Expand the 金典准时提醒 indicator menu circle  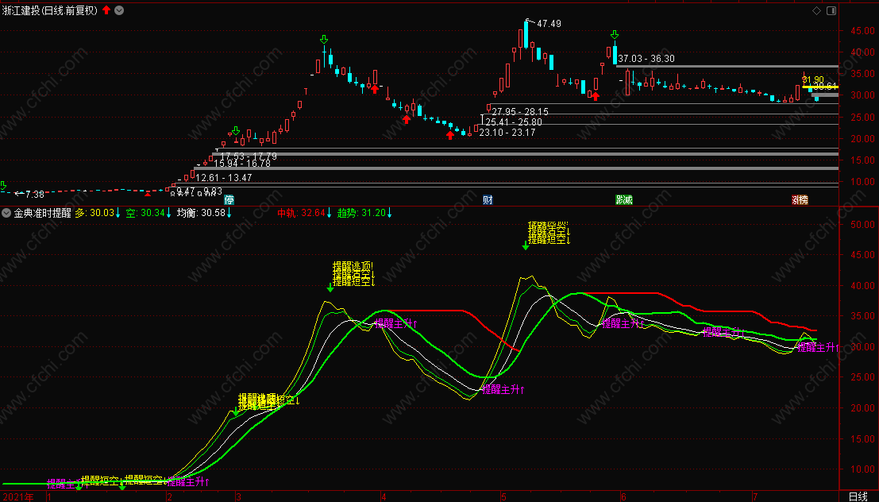(6, 213)
